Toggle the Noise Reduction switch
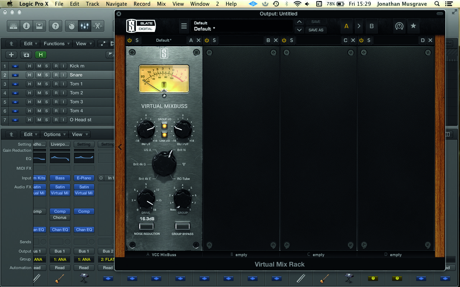The image size is (460, 287). pos(147,226)
